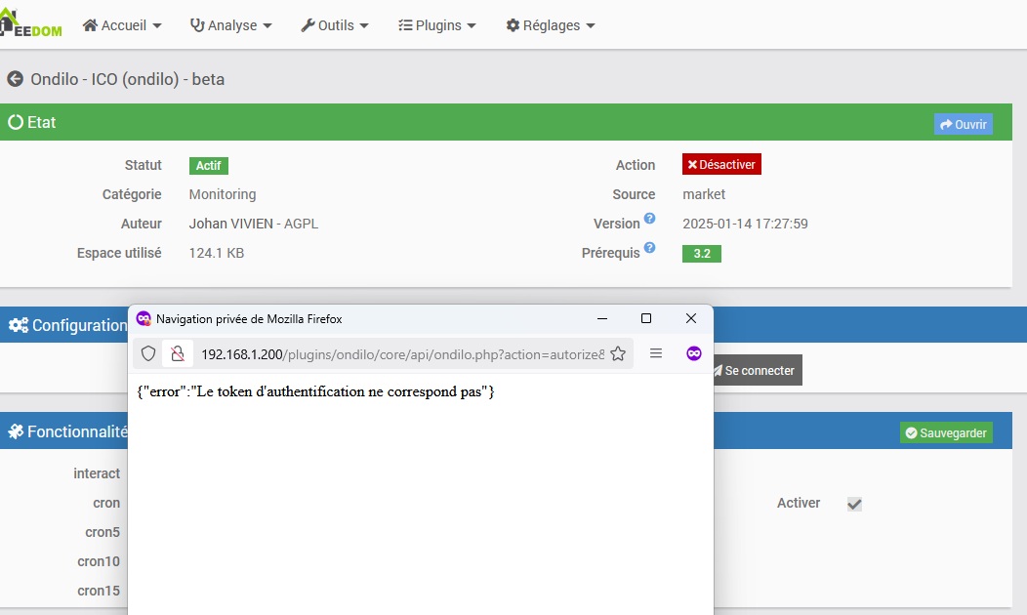Screen dimensions: 1027x615
Task: Click the Ouvrir button in Etat header
Action: (963, 124)
